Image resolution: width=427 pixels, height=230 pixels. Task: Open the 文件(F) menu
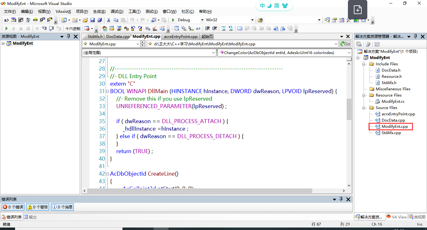pos(10,12)
